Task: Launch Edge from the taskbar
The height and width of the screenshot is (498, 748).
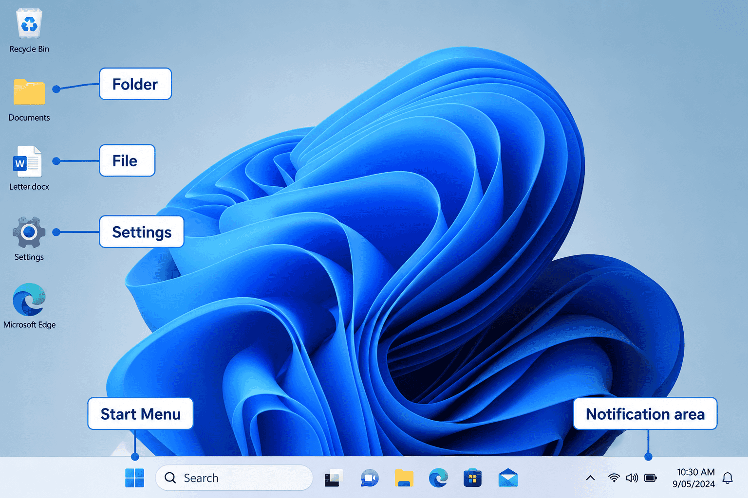Action: tap(438, 478)
